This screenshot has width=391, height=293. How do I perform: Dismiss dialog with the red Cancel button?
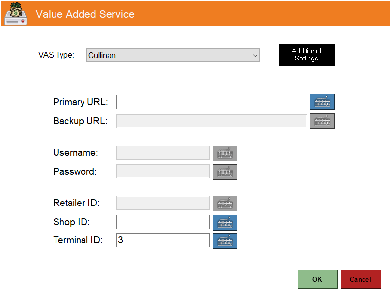point(361,279)
